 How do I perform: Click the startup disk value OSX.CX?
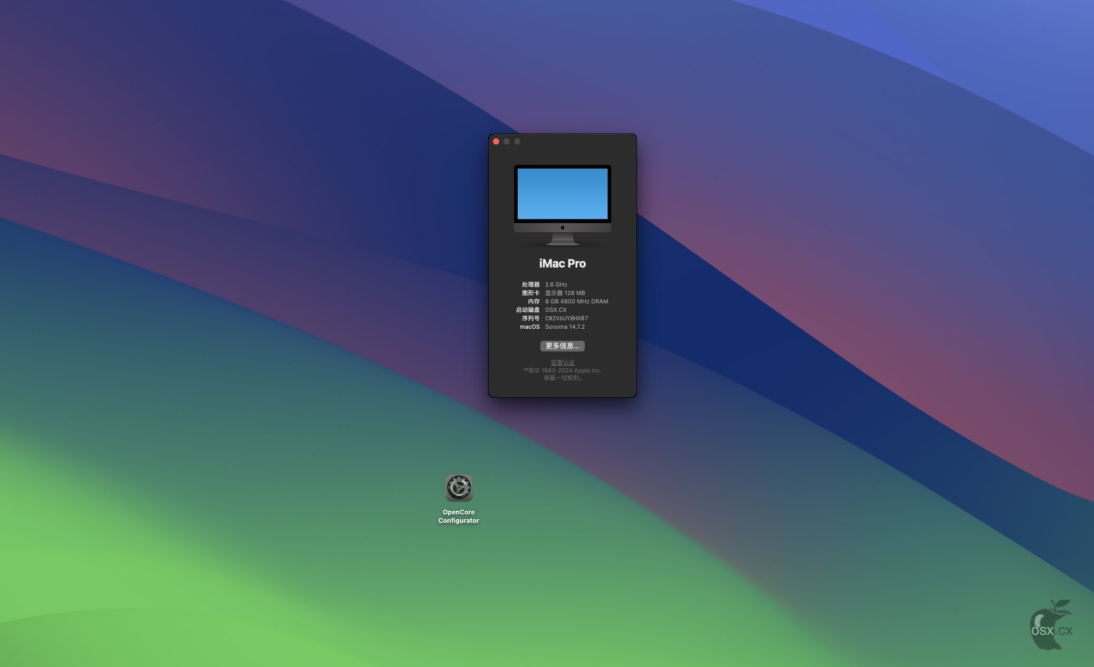556,310
